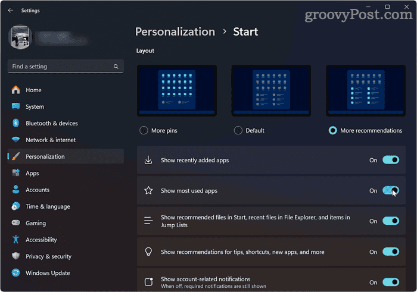Open the System settings category
Screen dimensions: 417x292
pyautogui.click(x=35, y=106)
